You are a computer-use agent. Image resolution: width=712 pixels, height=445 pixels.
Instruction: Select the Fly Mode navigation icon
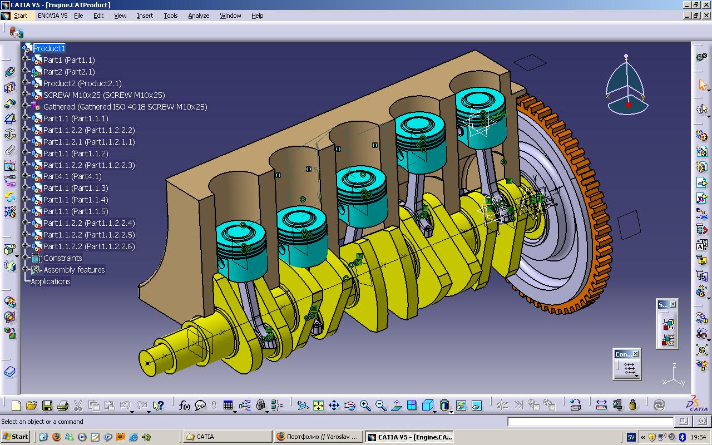303,405
